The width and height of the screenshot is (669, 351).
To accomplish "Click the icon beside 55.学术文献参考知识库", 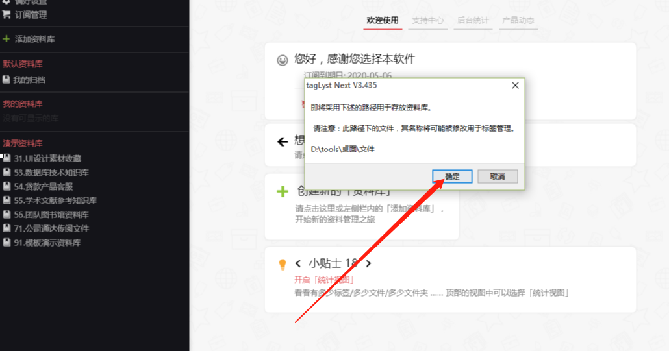I will pyautogui.click(x=7, y=200).
